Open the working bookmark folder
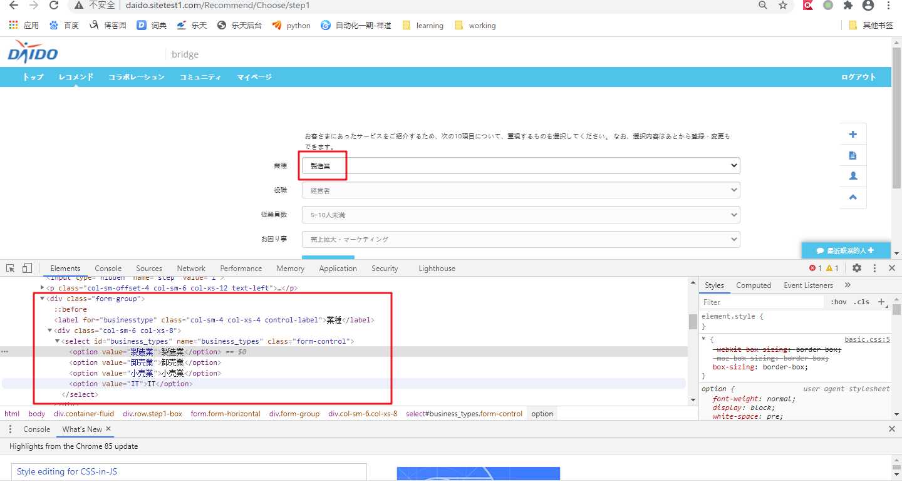Viewport: 902px width, 482px height. point(475,26)
